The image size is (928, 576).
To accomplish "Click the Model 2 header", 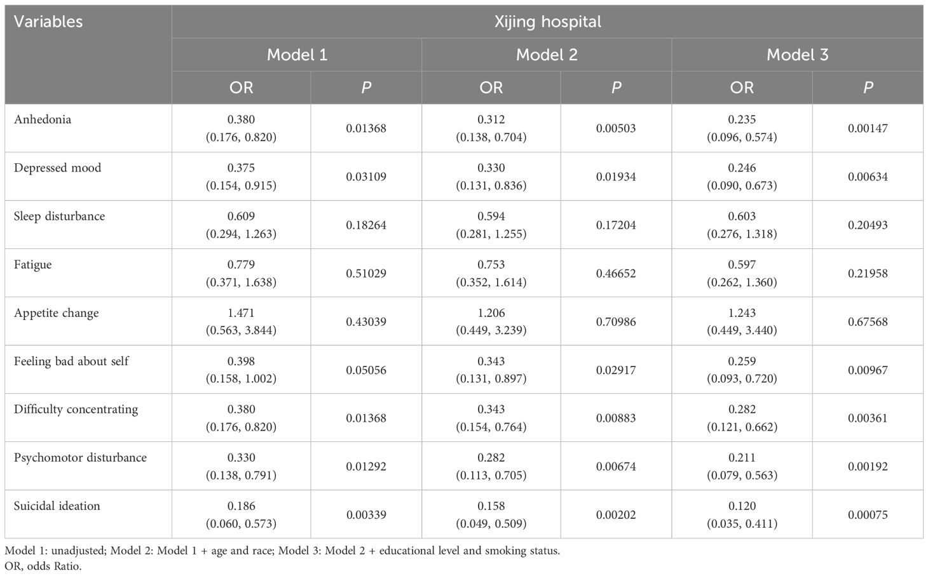I will coord(547,55).
